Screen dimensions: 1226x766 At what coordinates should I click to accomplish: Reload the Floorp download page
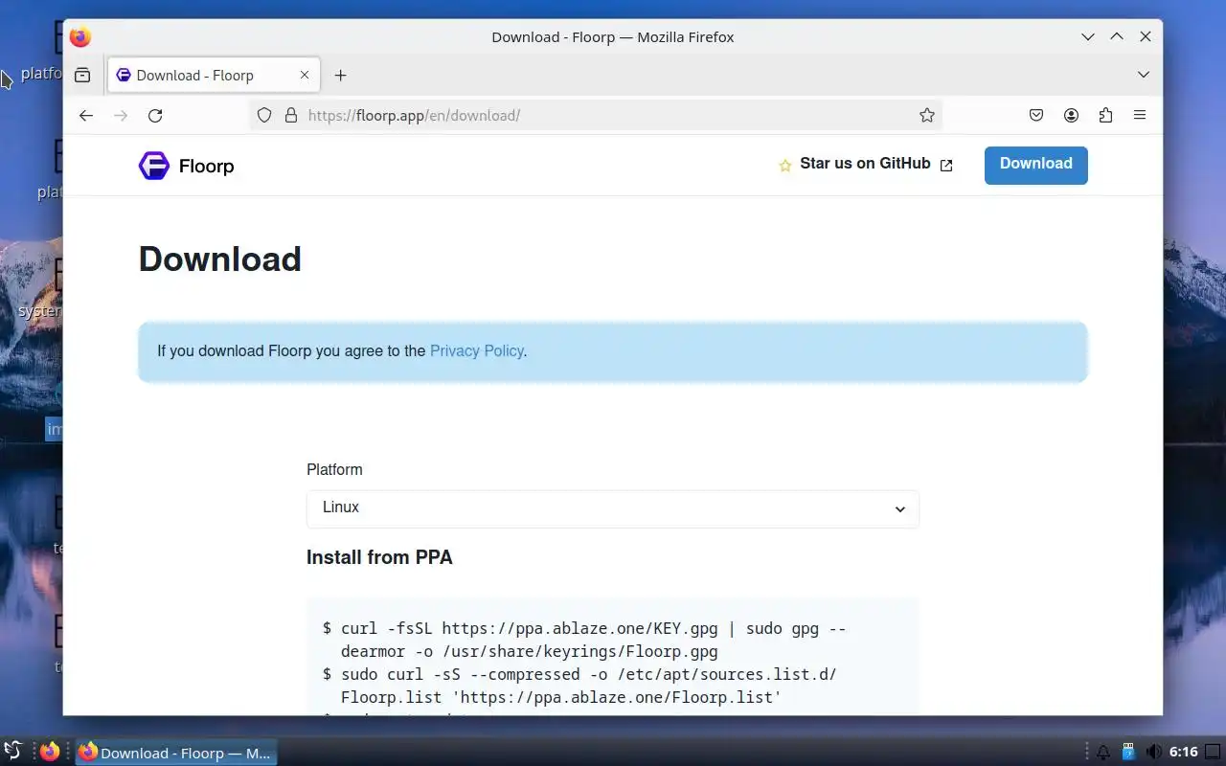point(155,115)
